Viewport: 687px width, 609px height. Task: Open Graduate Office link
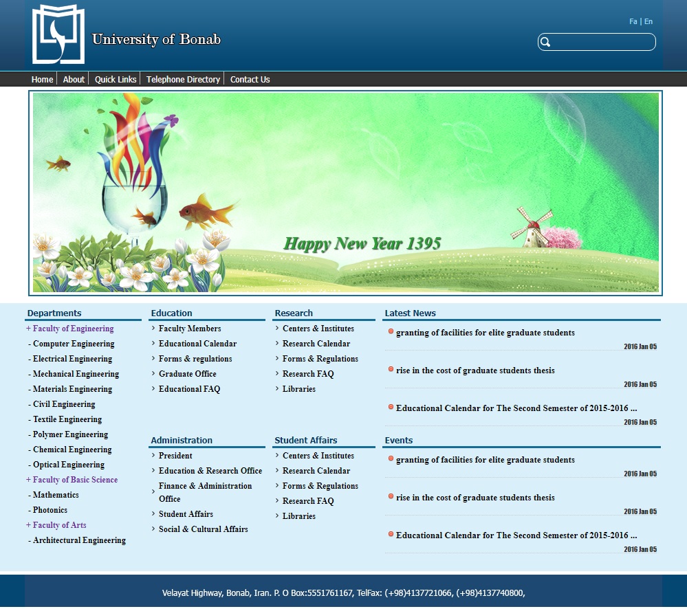click(x=188, y=374)
